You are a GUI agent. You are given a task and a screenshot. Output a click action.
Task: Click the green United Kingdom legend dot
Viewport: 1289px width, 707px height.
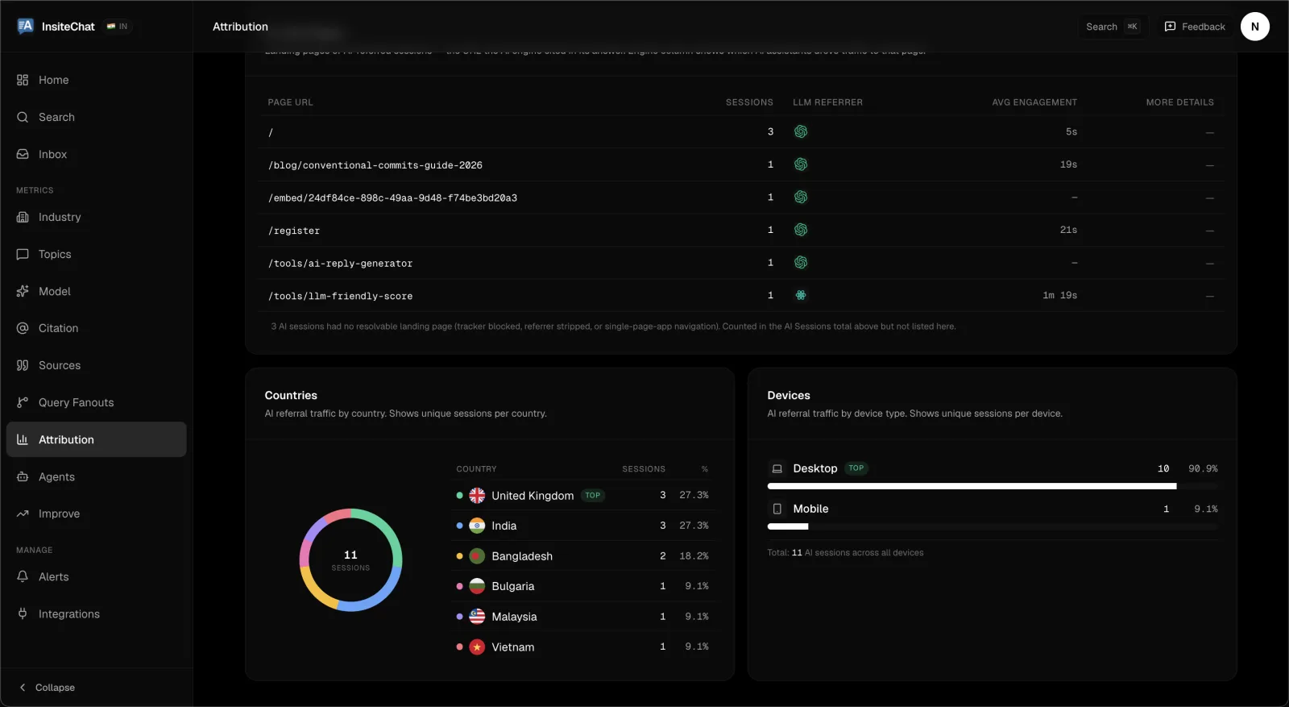(459, 495)
